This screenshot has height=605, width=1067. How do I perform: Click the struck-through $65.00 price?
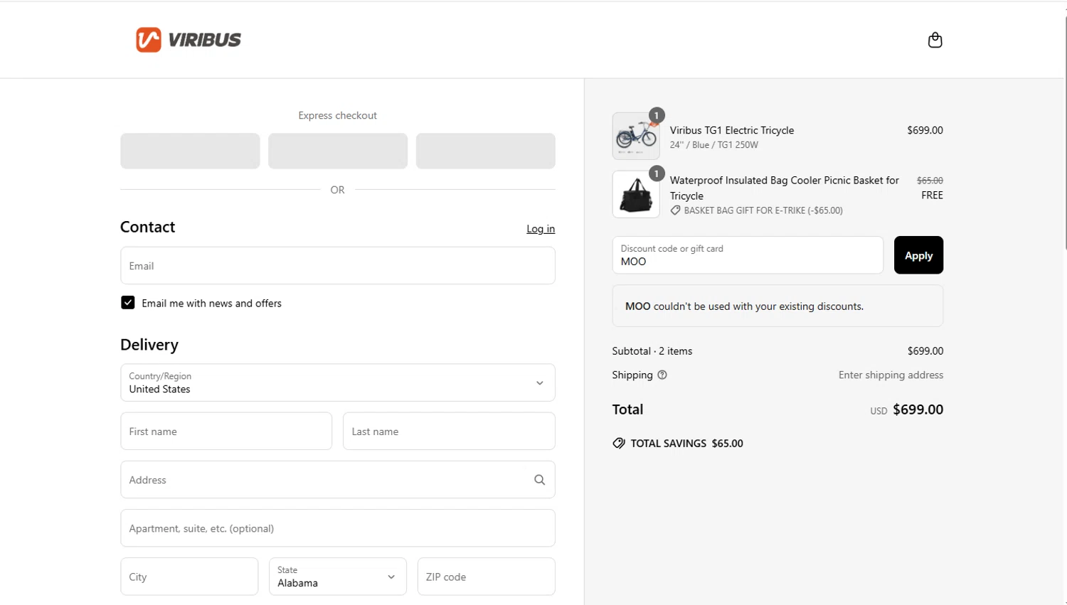pyautogui.click(x=930, y=181)
